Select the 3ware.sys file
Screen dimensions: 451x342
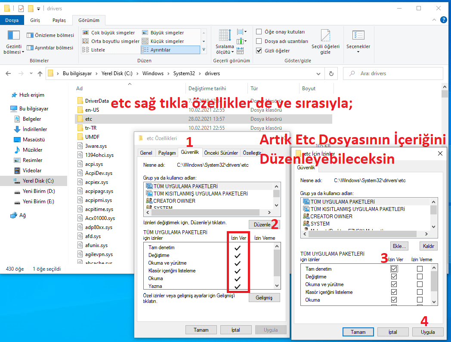tap(96, 146)
